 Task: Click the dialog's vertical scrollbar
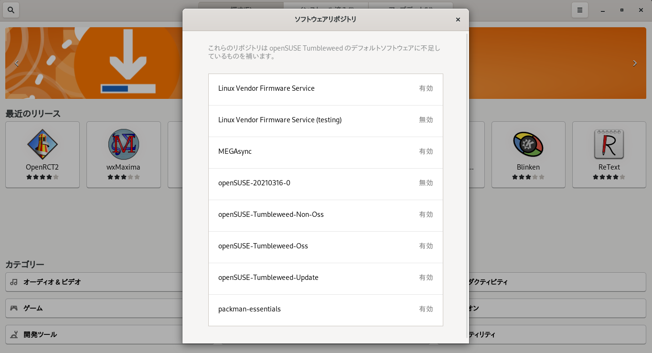467,186
